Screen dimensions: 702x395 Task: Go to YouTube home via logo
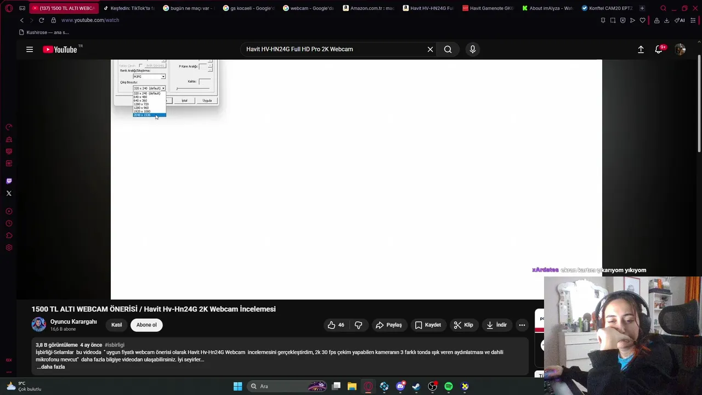coord(60,49)
